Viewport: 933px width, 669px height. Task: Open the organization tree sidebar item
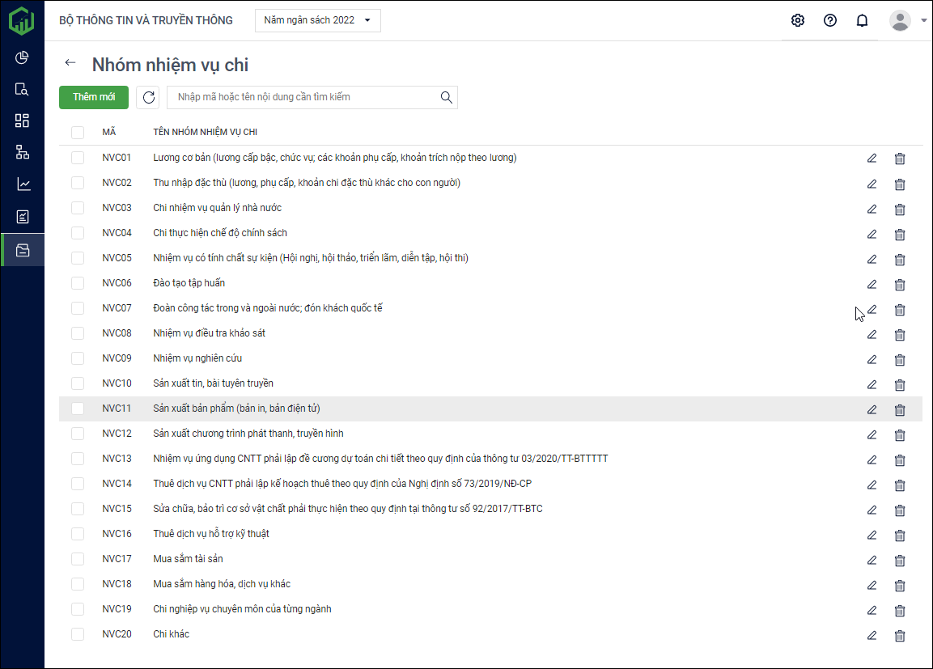(x=23, y=152)
